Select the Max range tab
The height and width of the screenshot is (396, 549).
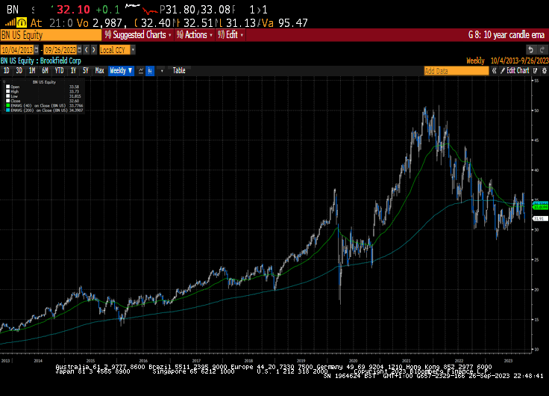[99, 71]
